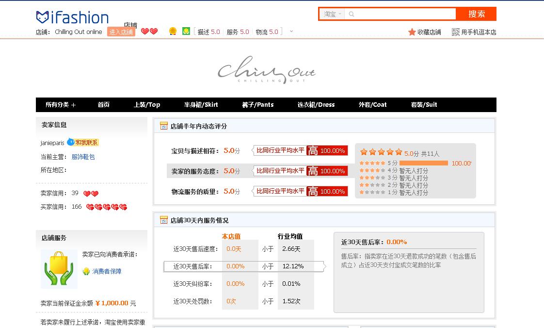Image resolution: width=544 pixels, height=328 pixels.
Task: Open the 外套/Coat category
Action: coord(373,104)
